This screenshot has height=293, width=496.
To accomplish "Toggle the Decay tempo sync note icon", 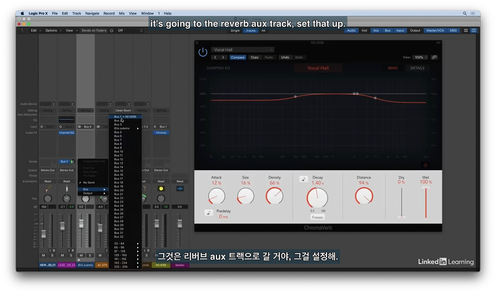I will coord(303,179).
